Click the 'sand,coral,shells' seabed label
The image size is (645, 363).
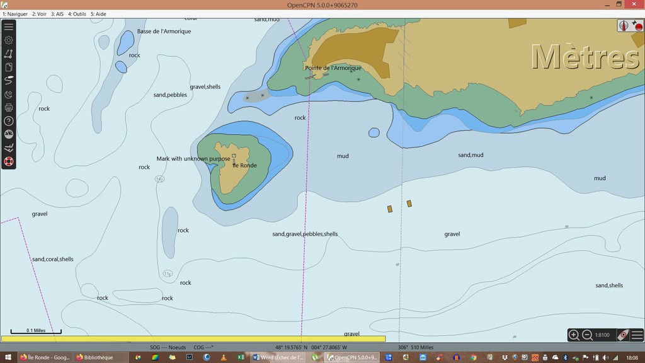tap(53, 259)
